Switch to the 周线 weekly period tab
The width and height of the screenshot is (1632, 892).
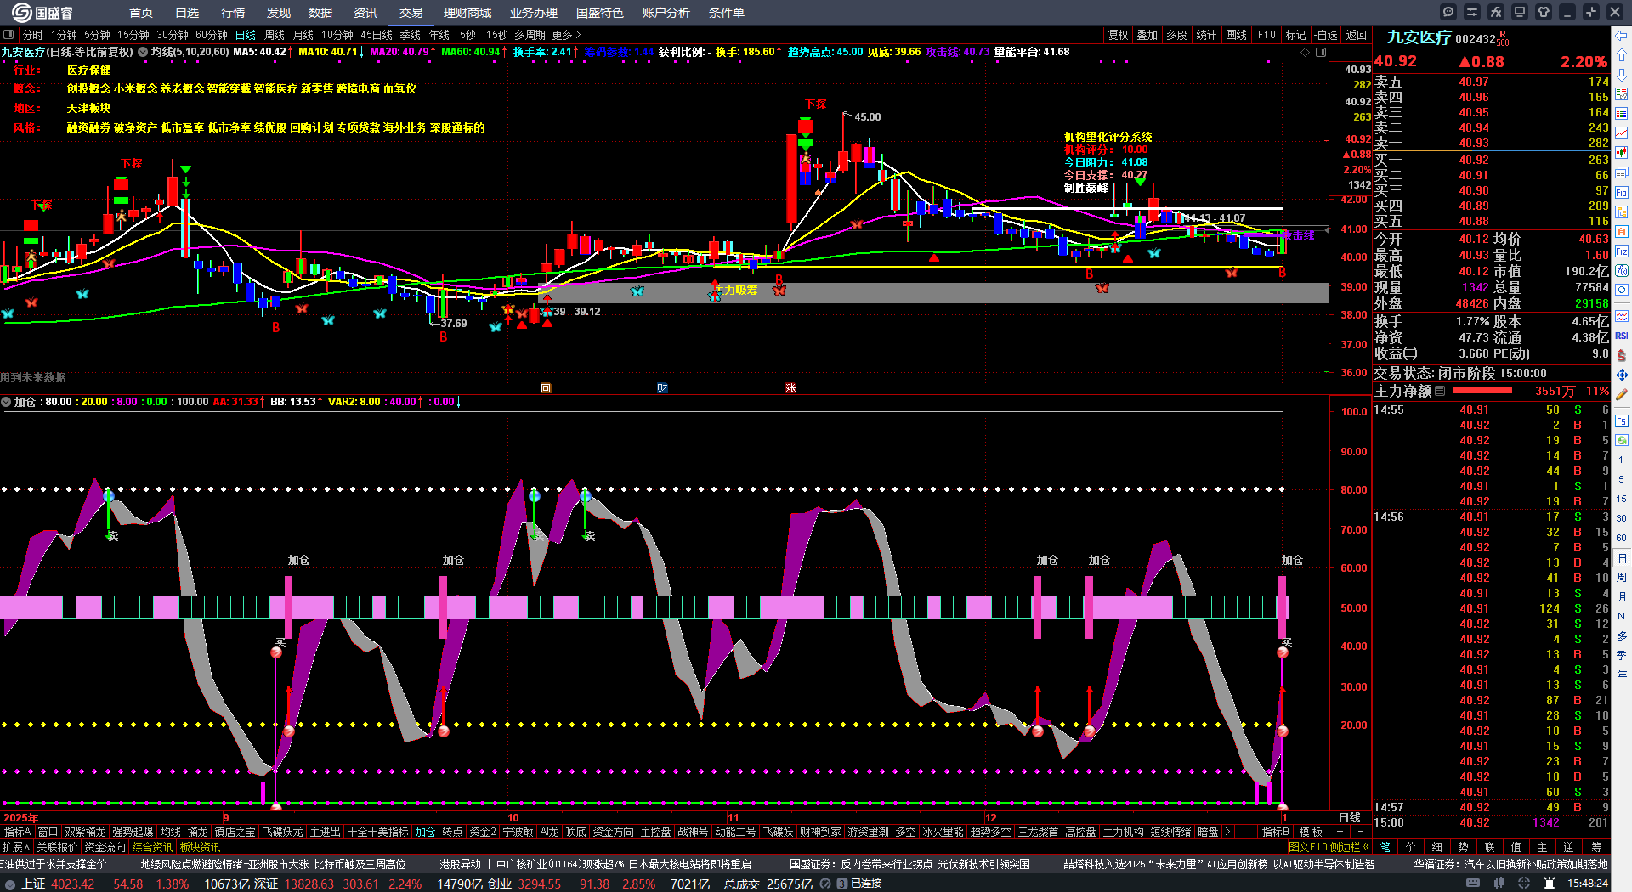(275, 35)
